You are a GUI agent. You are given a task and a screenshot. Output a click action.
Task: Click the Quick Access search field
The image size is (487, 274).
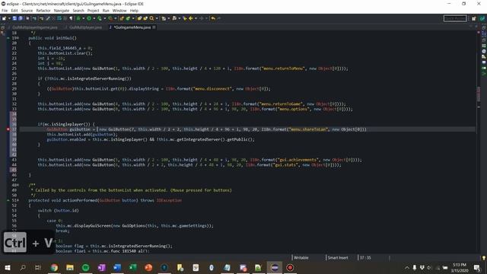click(x=455, y=18)
